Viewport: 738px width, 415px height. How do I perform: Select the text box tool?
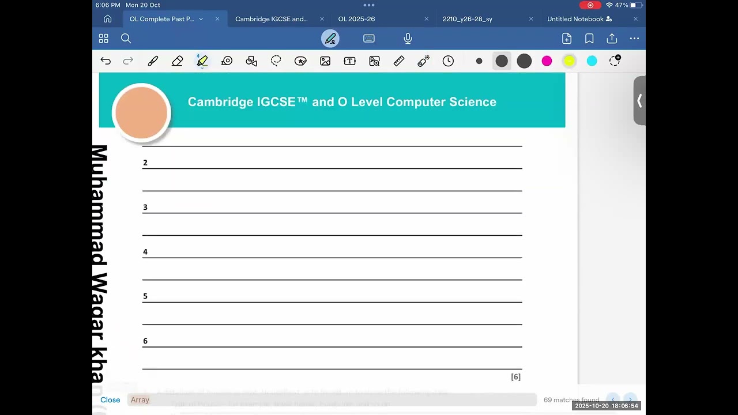point(350,61)
